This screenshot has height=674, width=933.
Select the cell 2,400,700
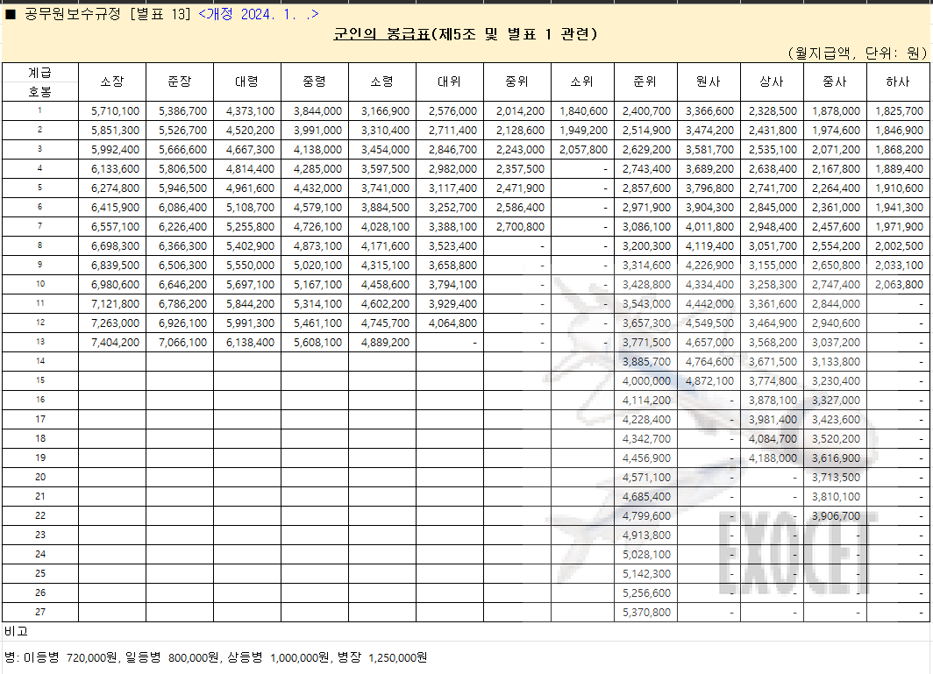click(x=645, y=111)
